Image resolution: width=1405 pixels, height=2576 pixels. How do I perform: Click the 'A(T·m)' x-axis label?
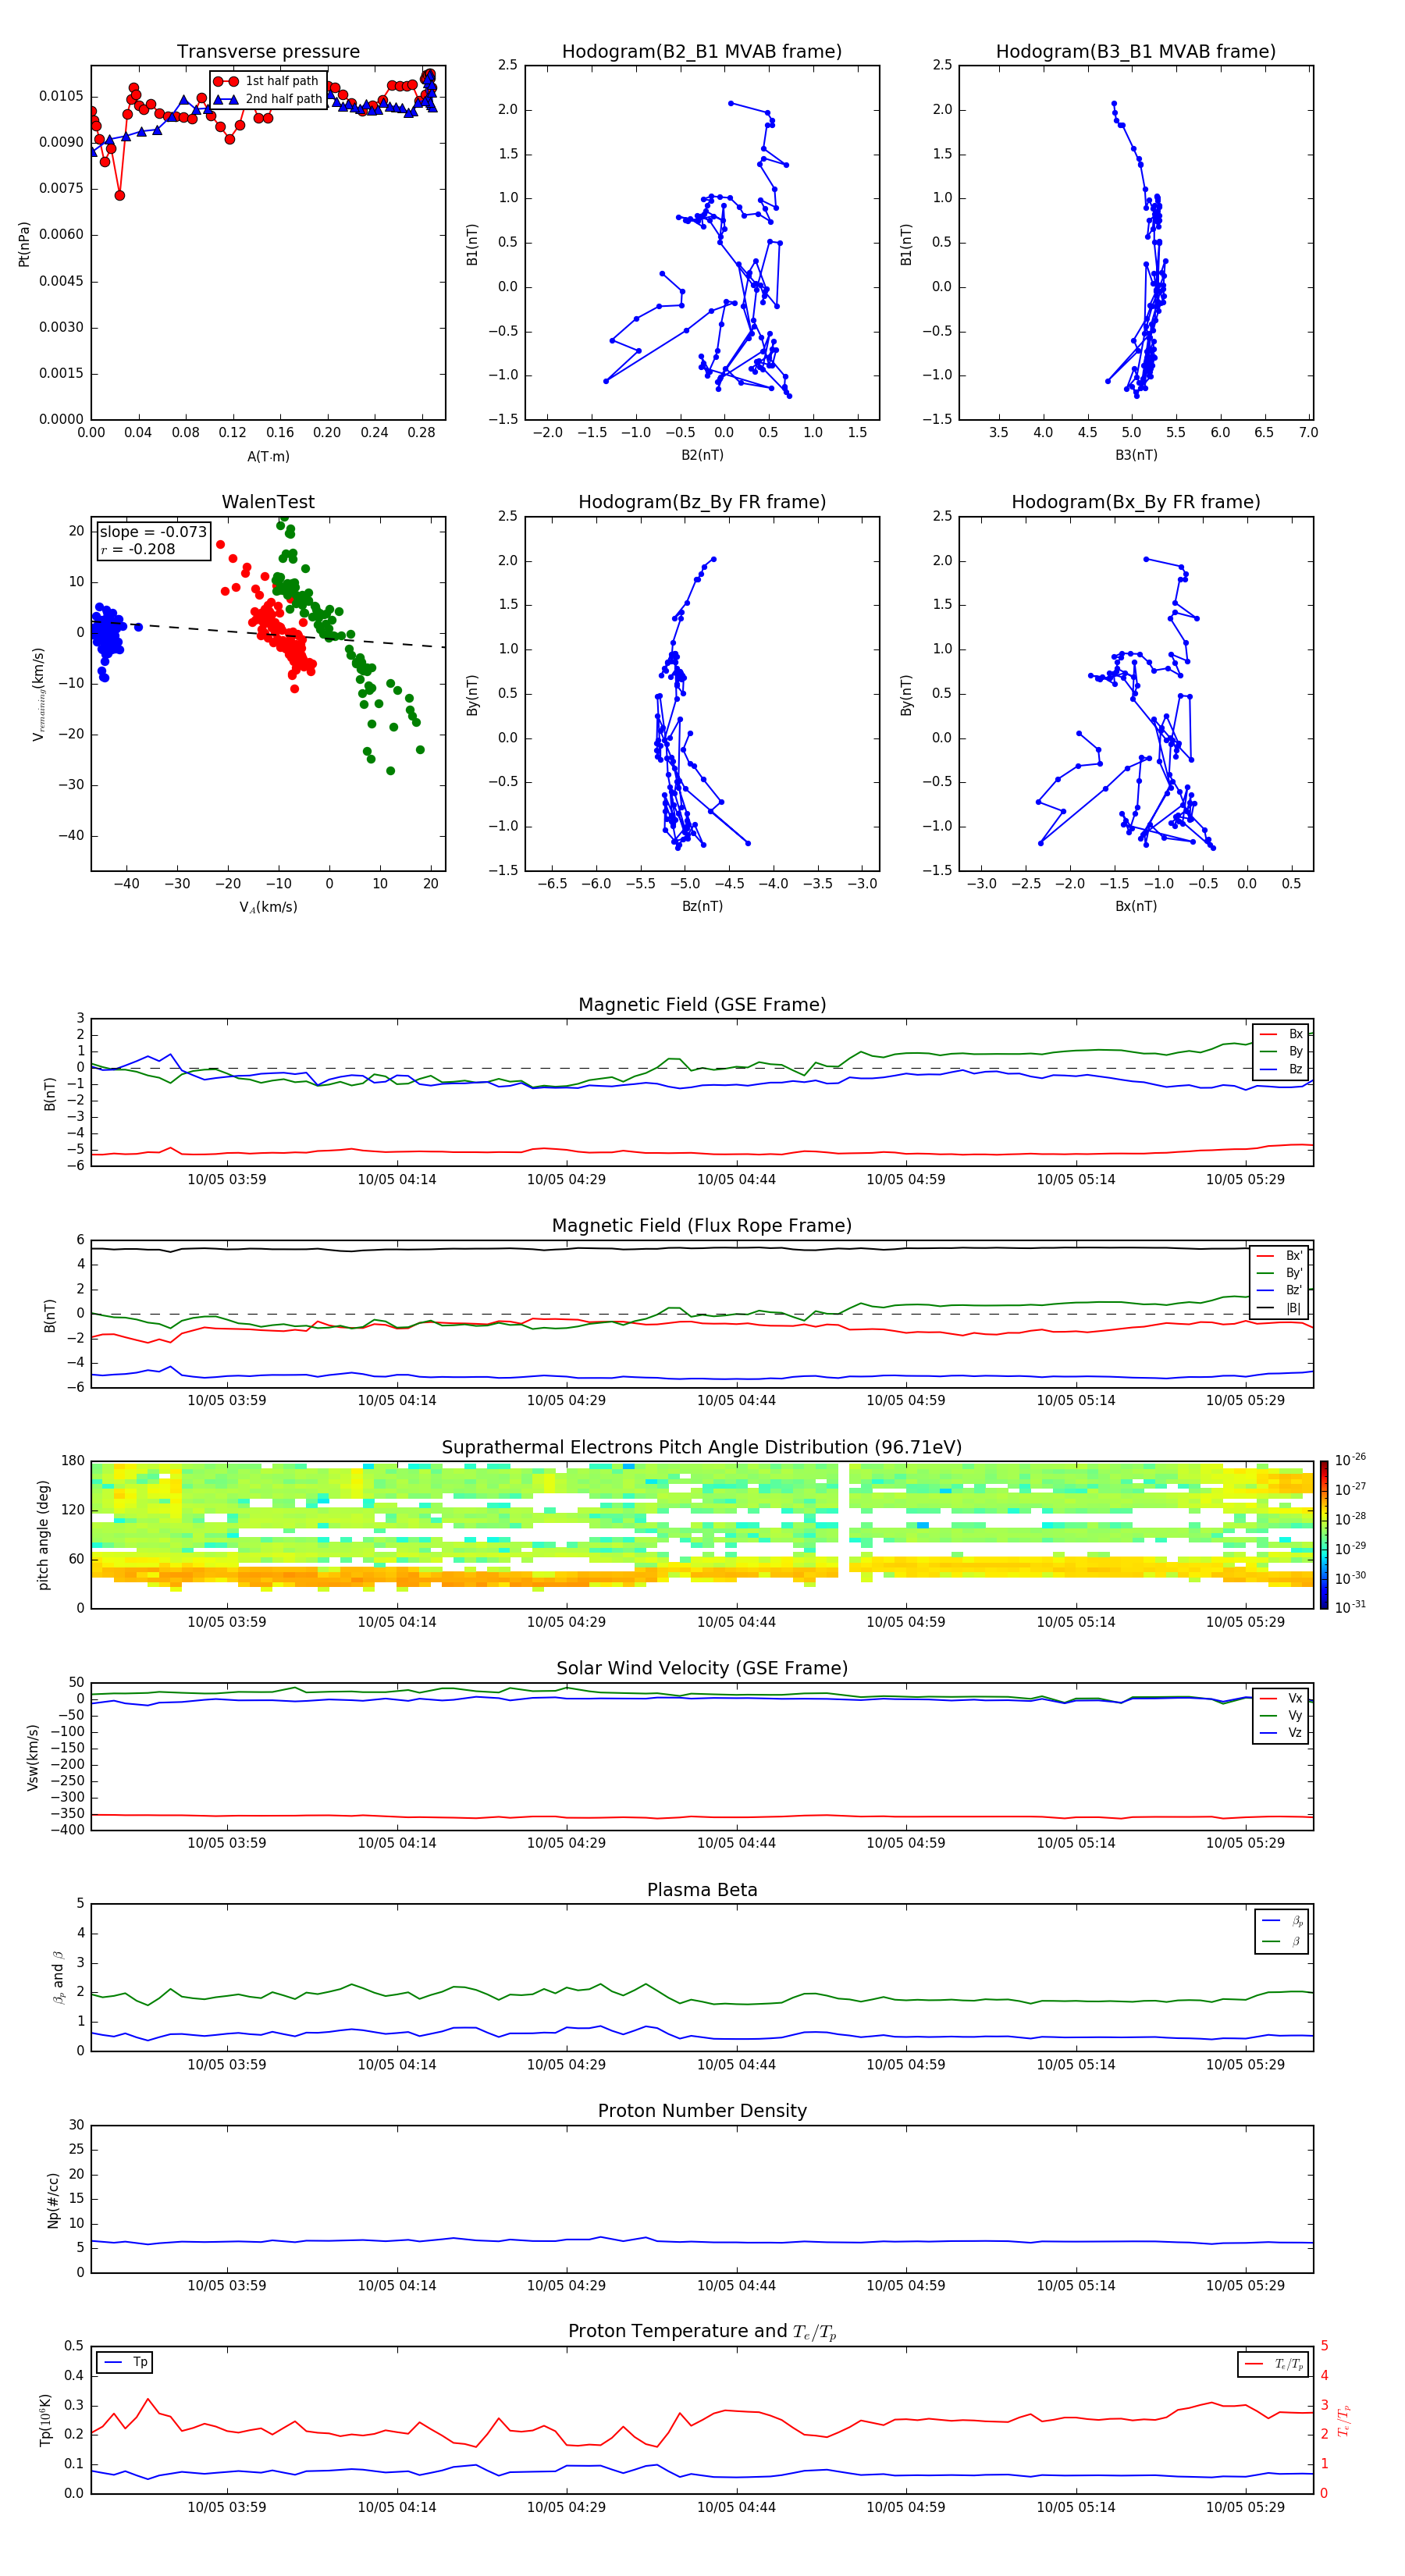coord(268,457)
